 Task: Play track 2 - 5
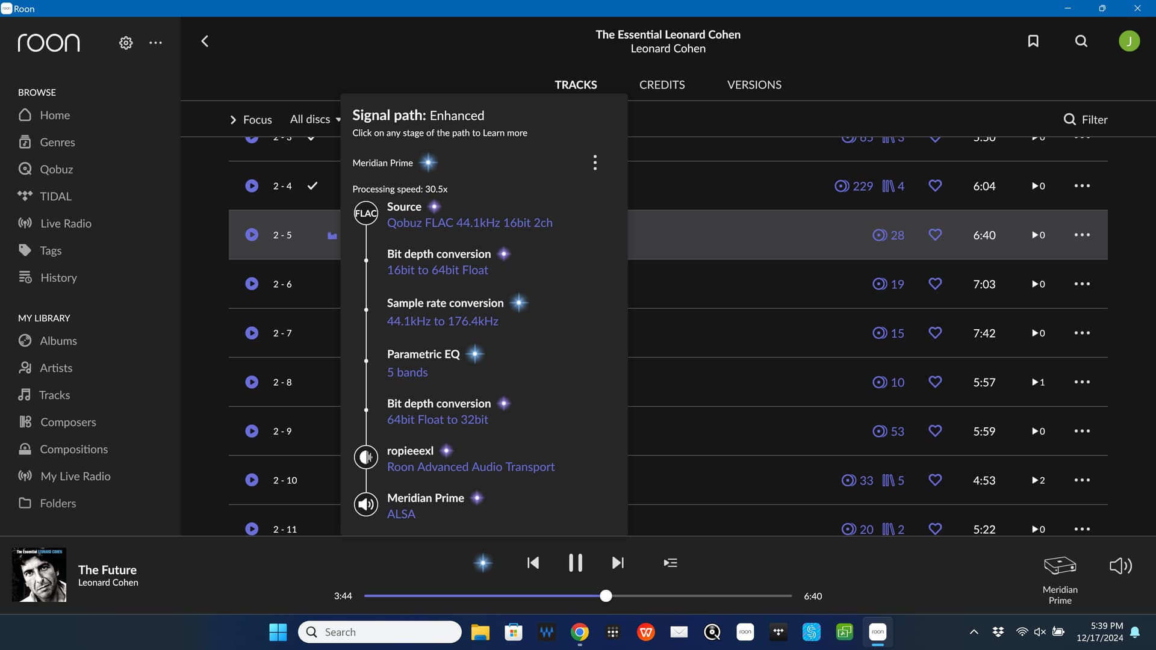pos(252,235)
